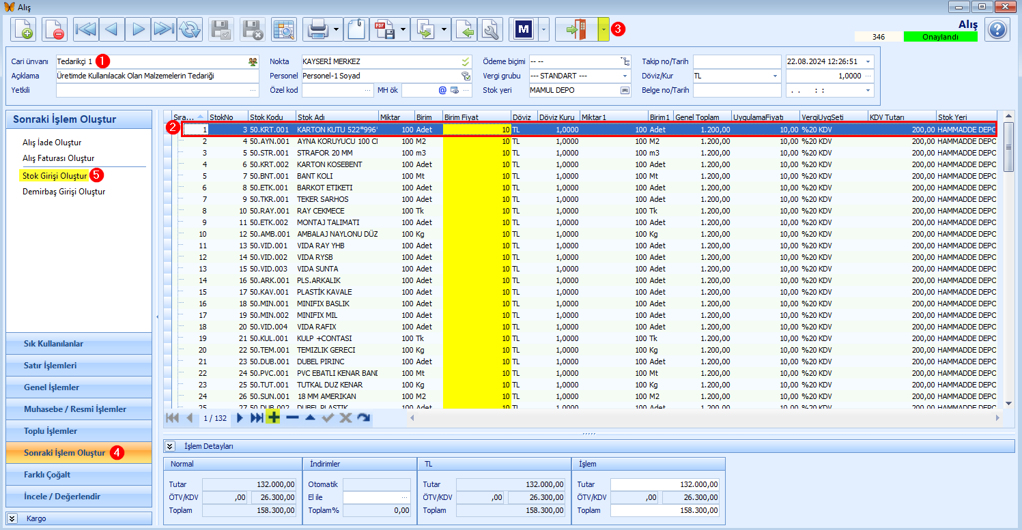Go to first record using toolbar arrow

pos(86,29)
